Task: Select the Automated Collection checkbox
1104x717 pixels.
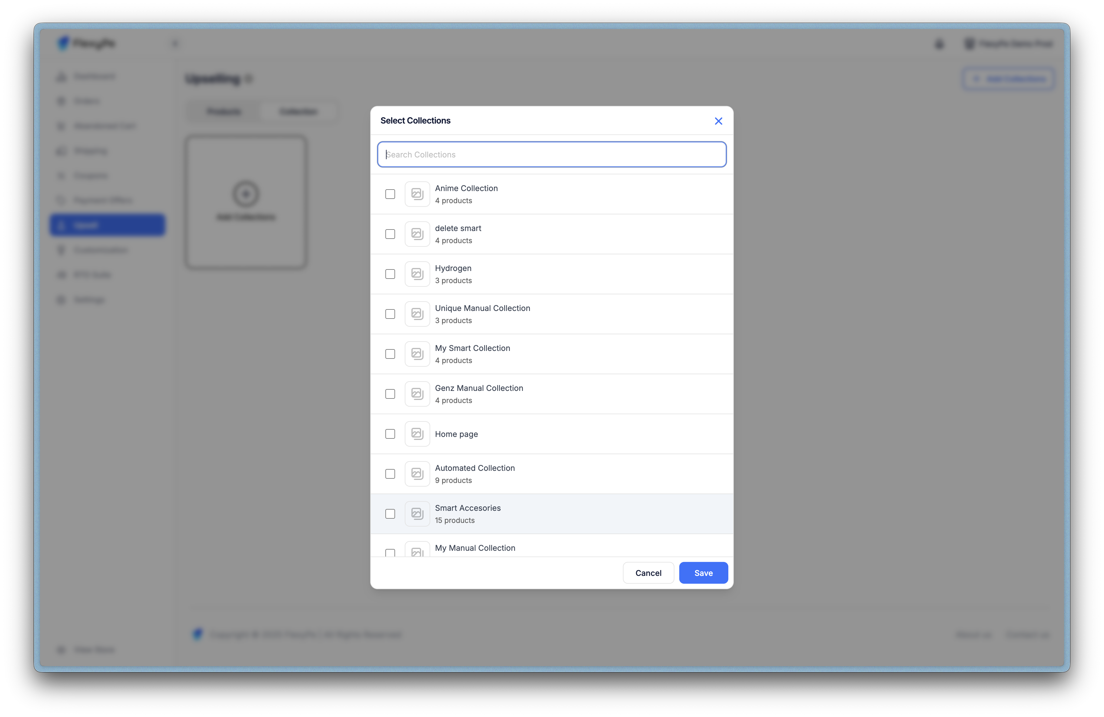Action: (390, 474)
